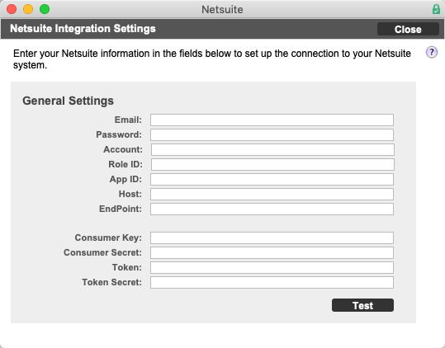Focus the Token Secret field

pyautogui.click(x=272, y=282)
